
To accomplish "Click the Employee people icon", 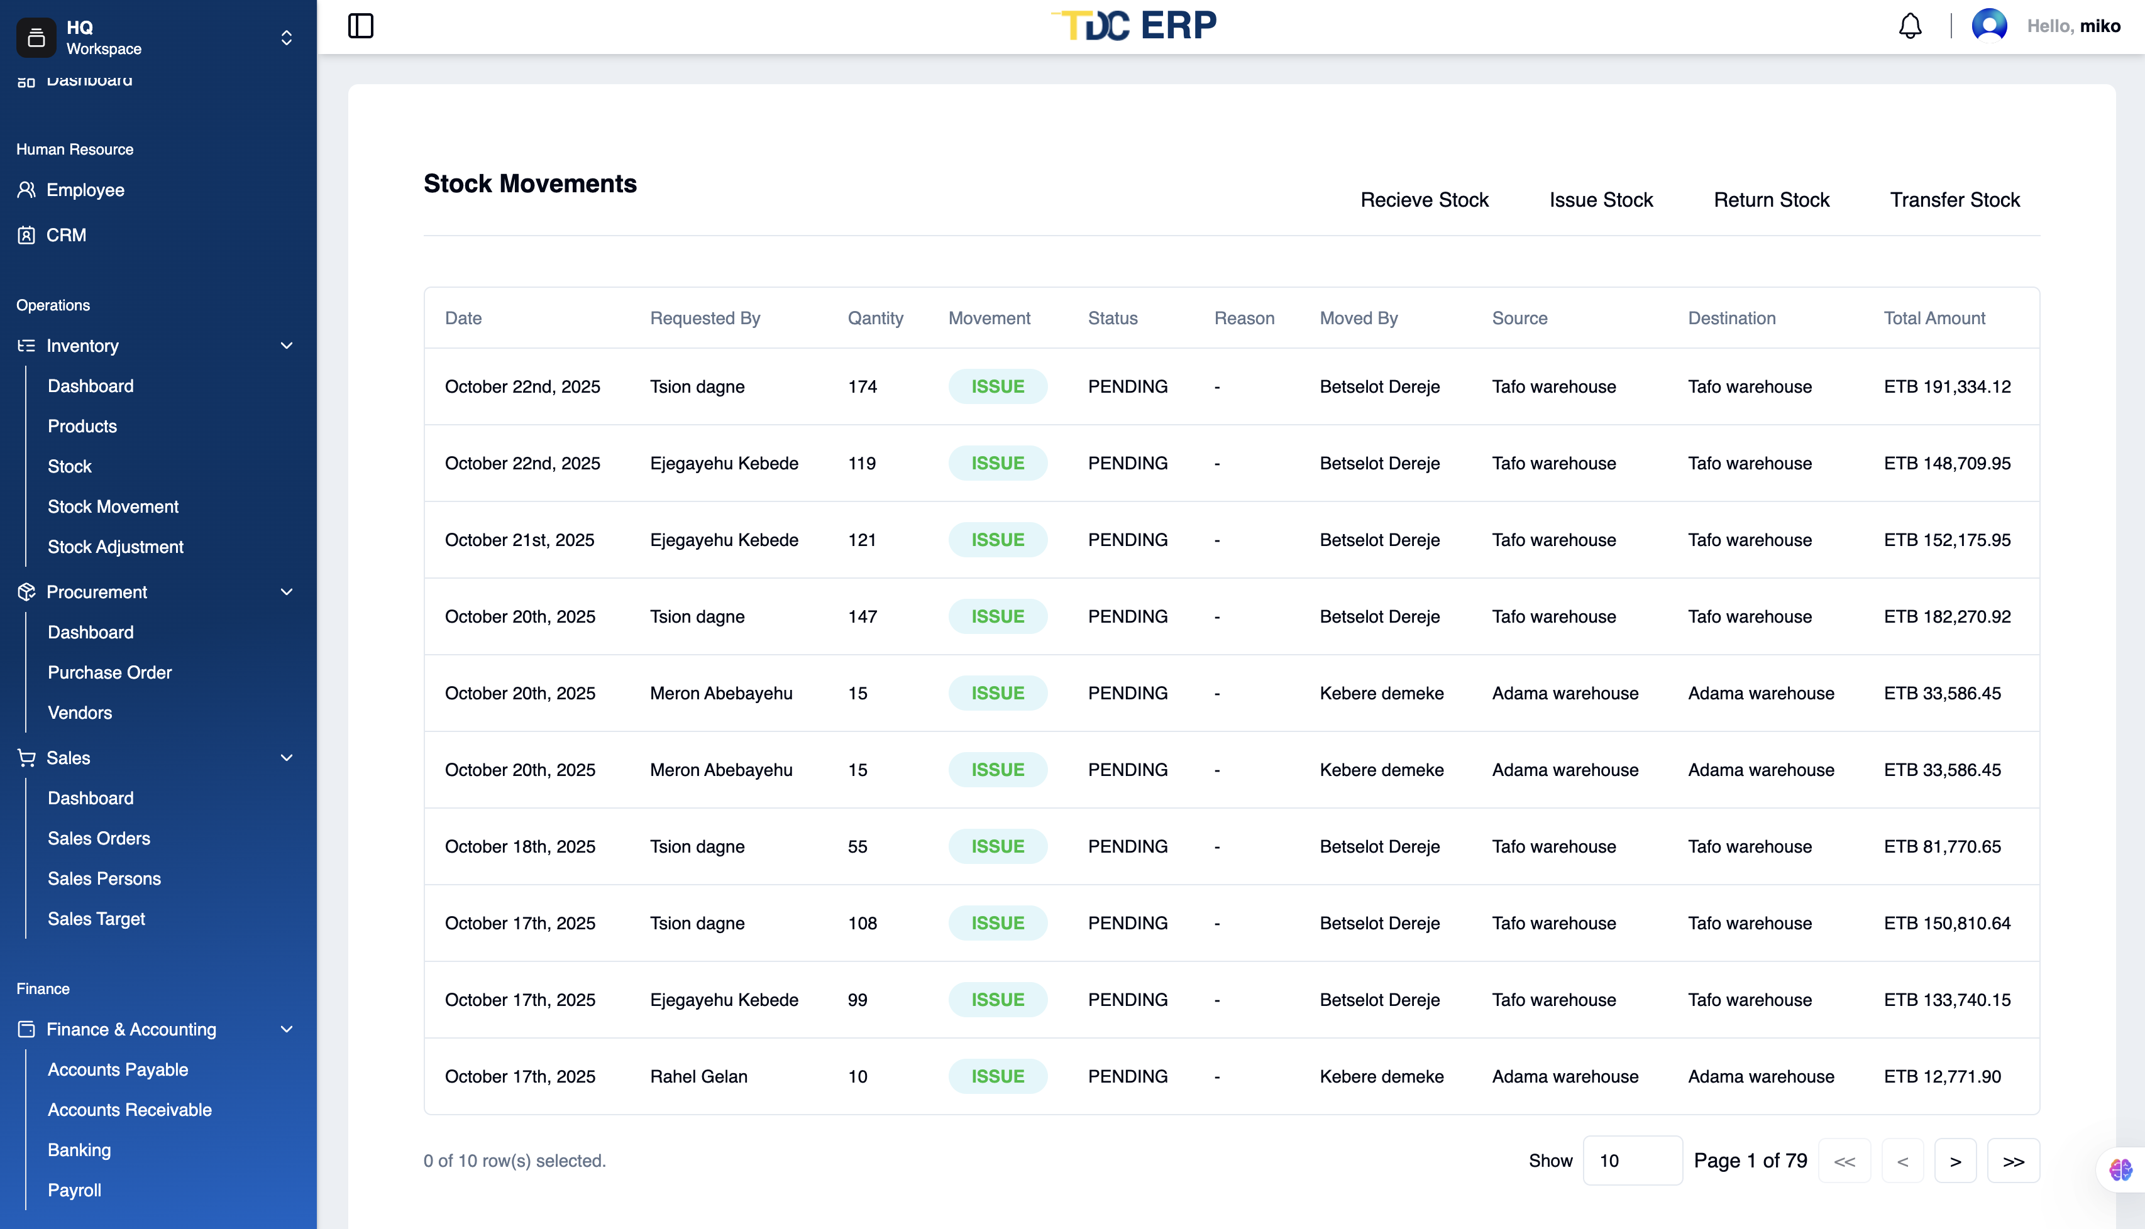I will 26,190.
